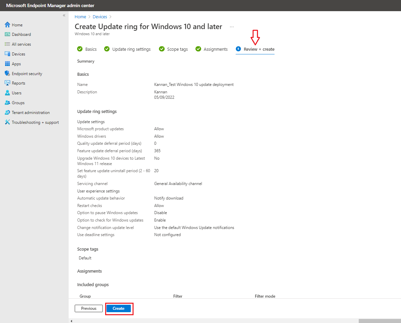Open the ellipsis menu beside page title
Image resolution: width=401 pixels, height=323 pixels.
click(232, 27)
